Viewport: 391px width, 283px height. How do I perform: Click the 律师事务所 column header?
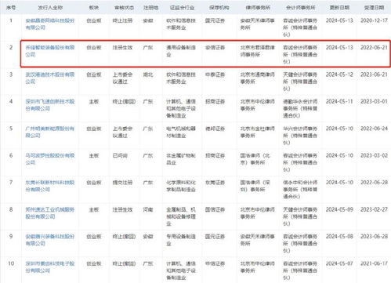258,8
